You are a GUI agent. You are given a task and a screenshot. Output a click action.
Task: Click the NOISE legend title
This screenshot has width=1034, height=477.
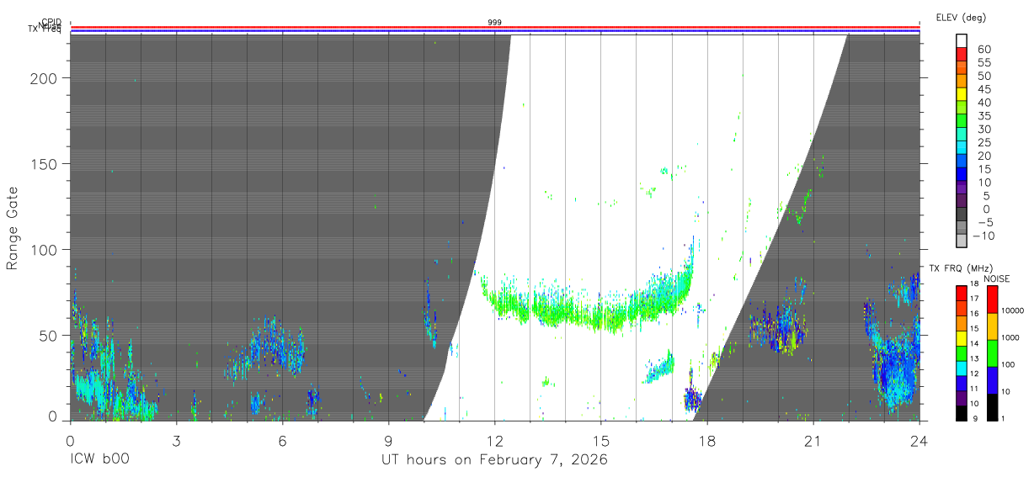point(997,279)
